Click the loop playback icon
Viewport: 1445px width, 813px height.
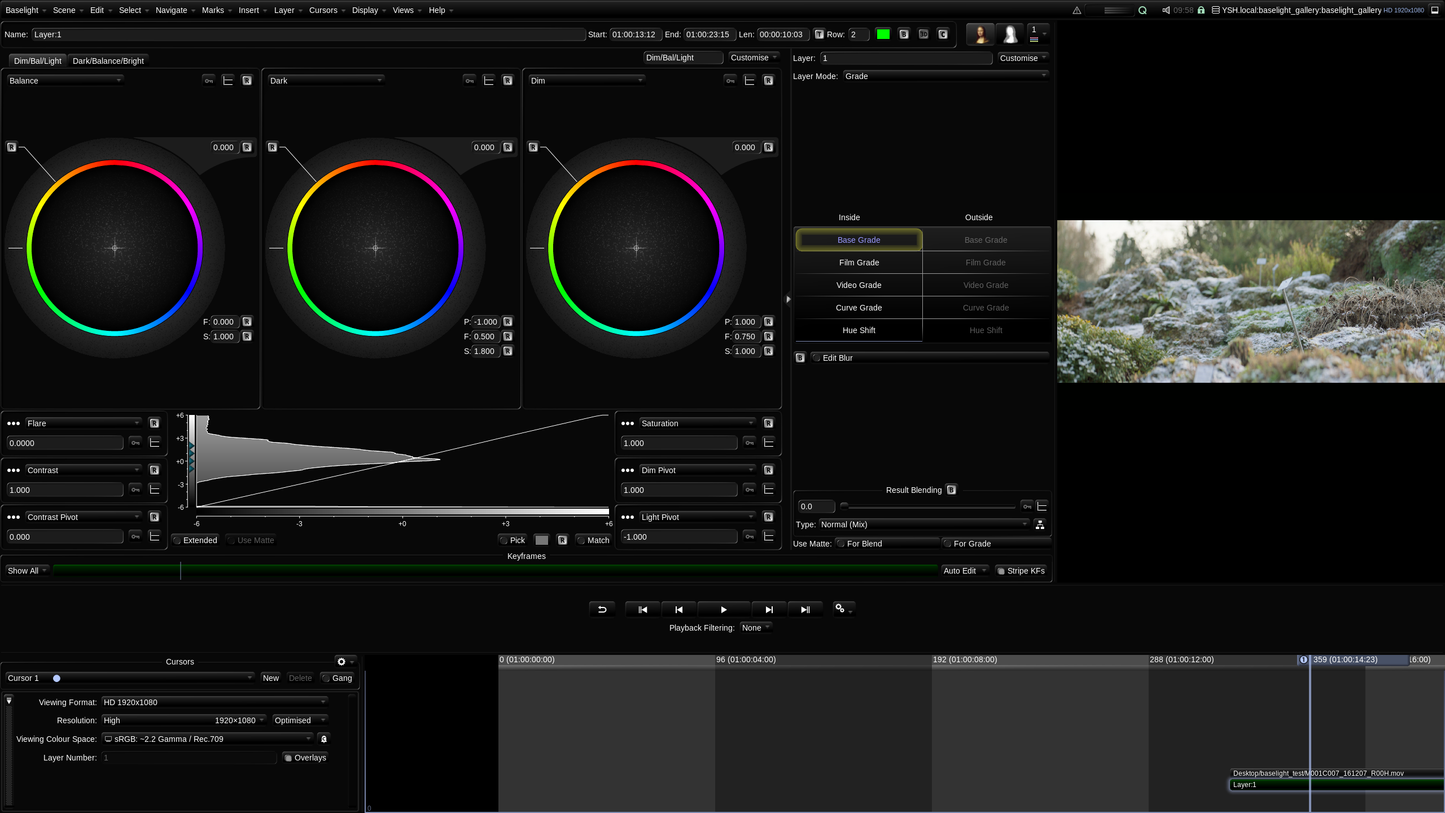point(602,610)
